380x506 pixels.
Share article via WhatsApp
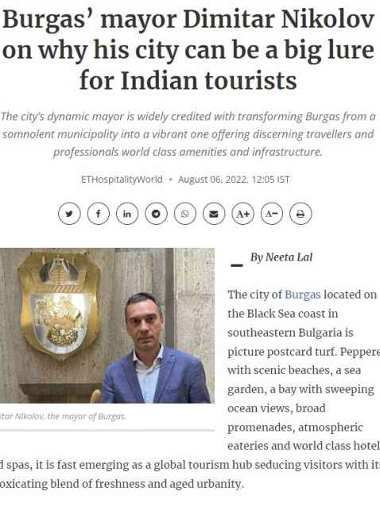pos(185,214)
